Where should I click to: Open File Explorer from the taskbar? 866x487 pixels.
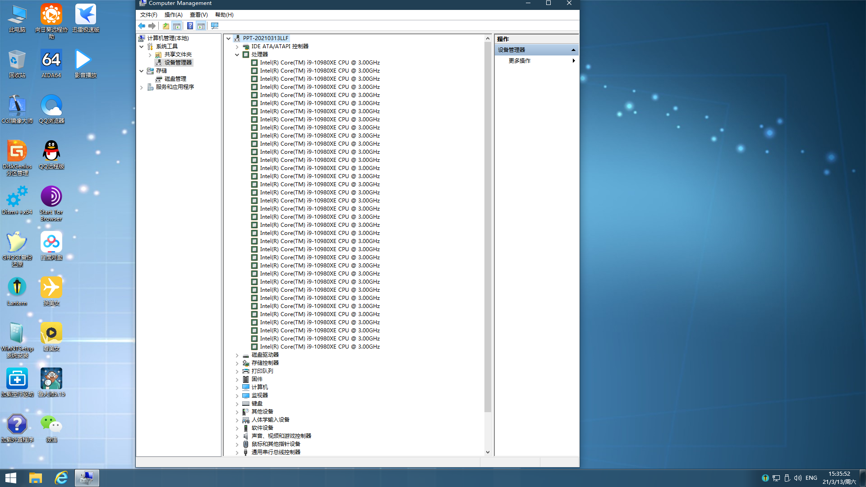36,478
